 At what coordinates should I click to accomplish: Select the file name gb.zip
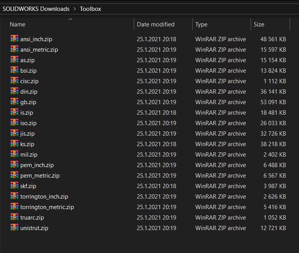point(28,102)
